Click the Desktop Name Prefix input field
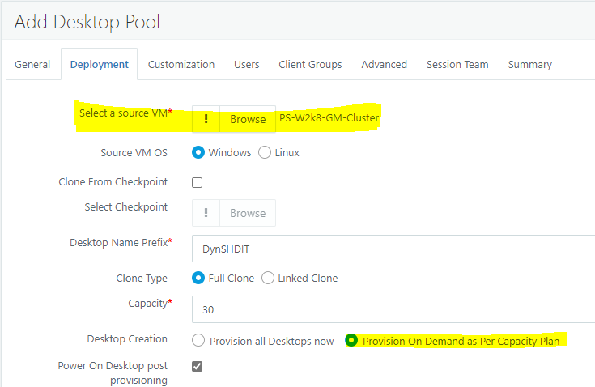 coord(393,250)
